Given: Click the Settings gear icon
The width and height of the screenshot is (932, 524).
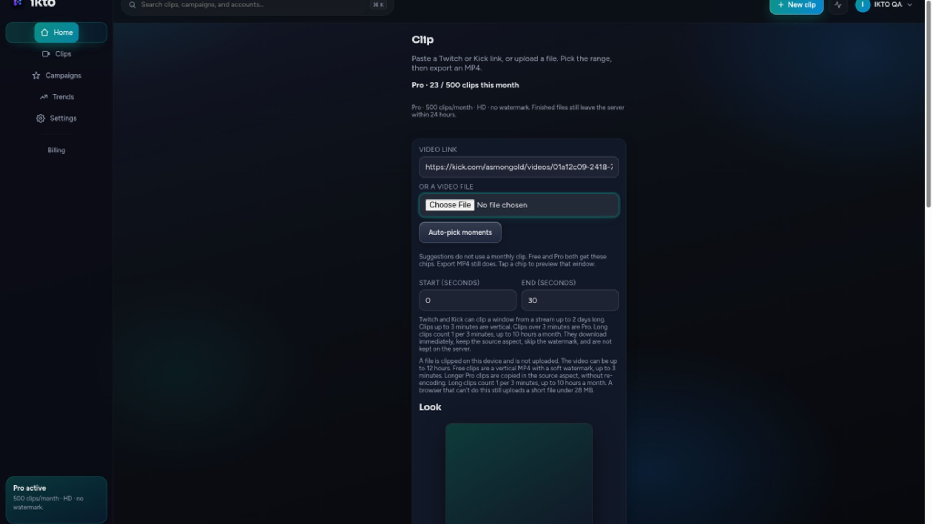Looking at the screenshot, I should tap(40, 118).
